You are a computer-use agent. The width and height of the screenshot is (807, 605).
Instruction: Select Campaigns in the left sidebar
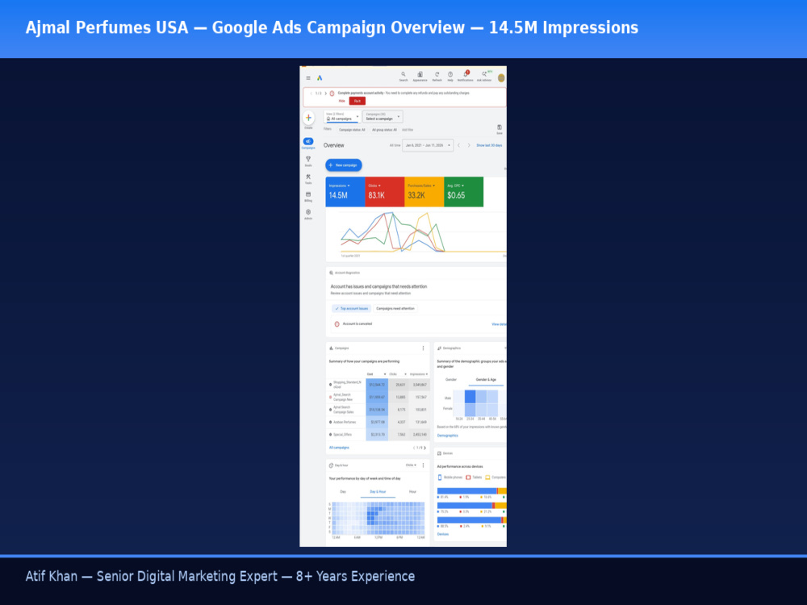pos(308,143)
